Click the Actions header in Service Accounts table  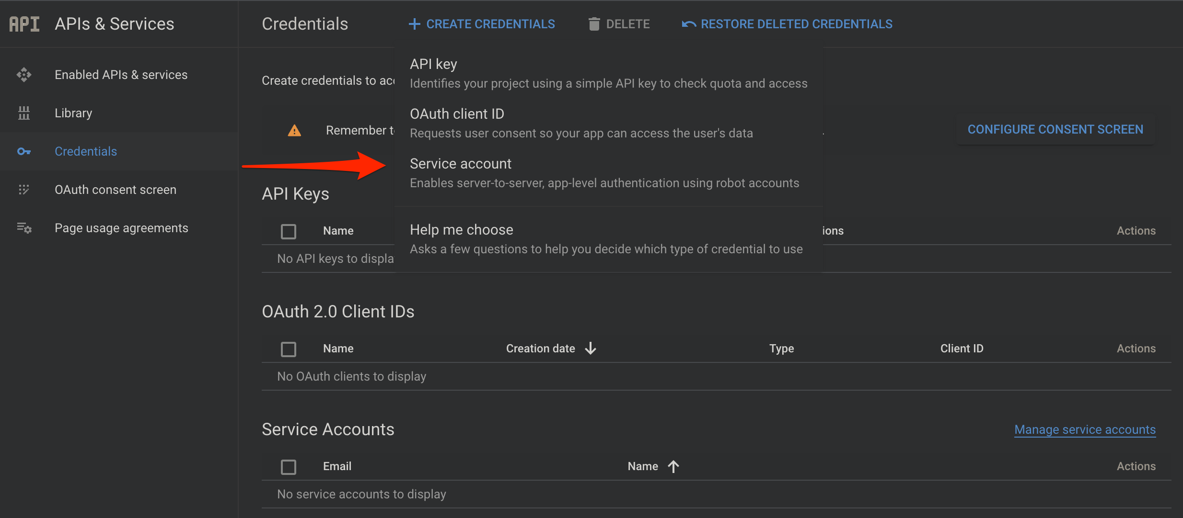pyautogui.click(x=1136, y=466)
